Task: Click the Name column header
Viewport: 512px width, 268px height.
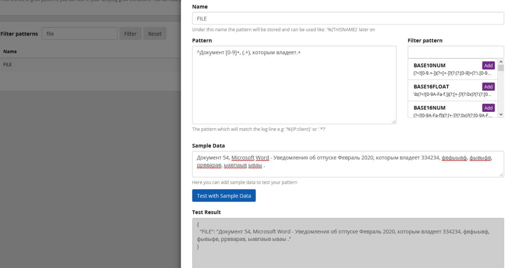Action: tap(10, 52)
